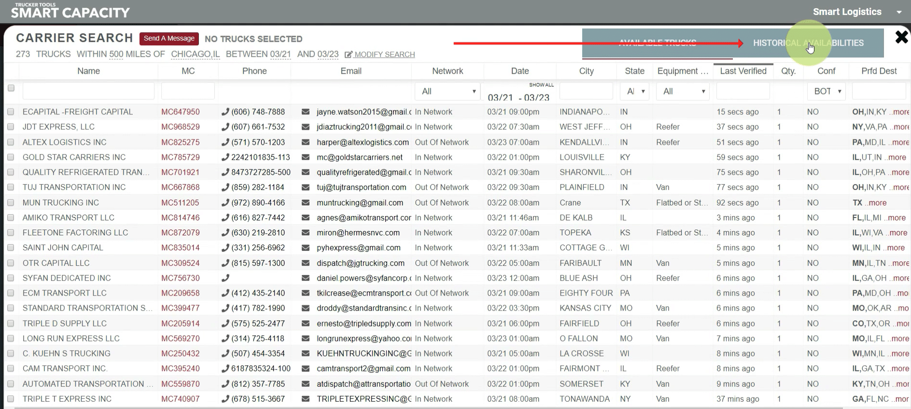Click phone icon for GOLD STAR CARRIERS INC
This screenshot has width=911, height=409.
point(225,157)
